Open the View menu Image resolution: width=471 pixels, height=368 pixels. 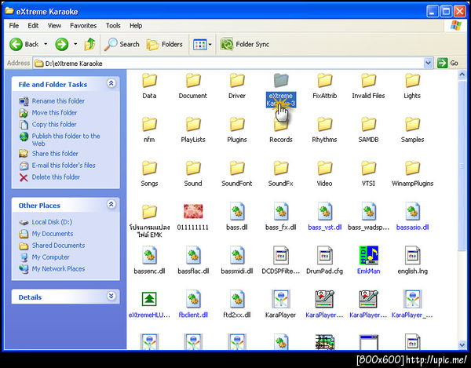[54, 26]
